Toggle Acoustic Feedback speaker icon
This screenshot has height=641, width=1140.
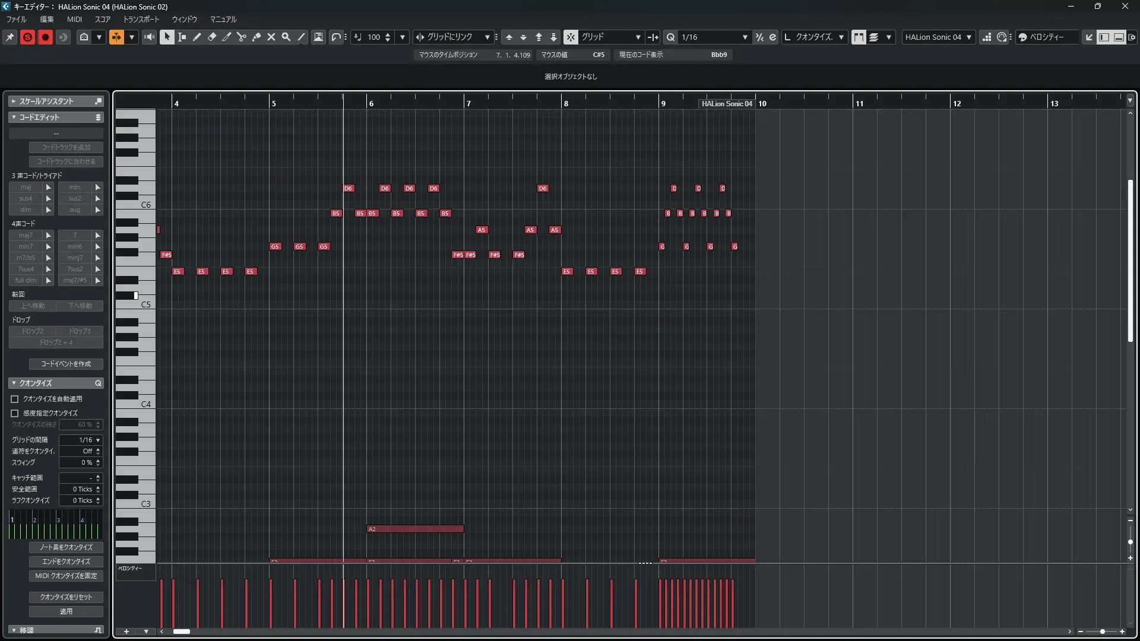[x=149, y=37]
